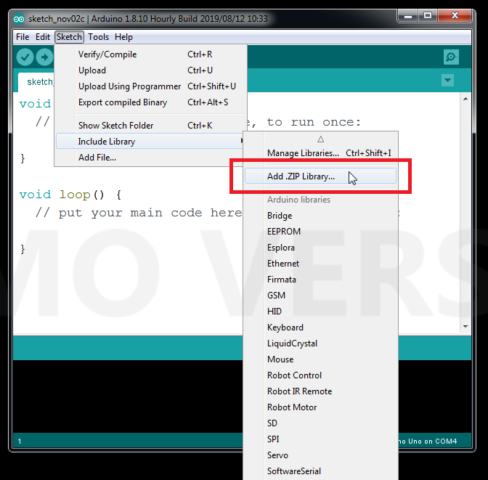Open the tab options dropdown arrow

(447, 81)
